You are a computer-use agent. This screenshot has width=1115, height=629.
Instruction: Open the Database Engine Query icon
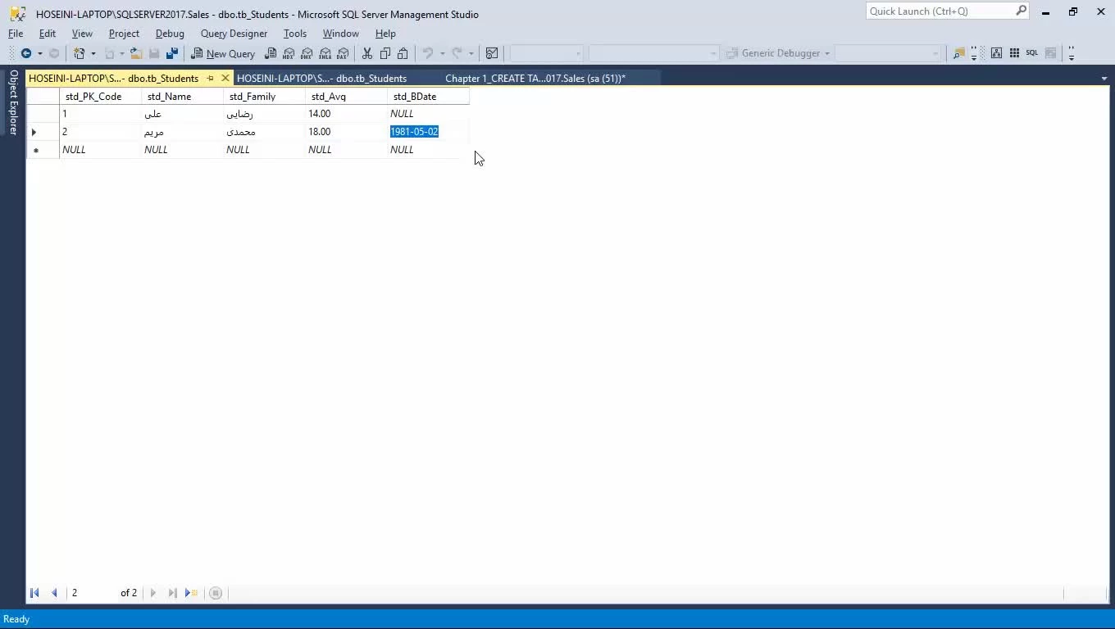[271, 53]
